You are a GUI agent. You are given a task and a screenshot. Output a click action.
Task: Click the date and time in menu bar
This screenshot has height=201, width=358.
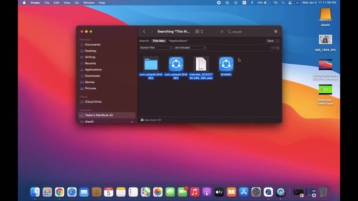319,3
